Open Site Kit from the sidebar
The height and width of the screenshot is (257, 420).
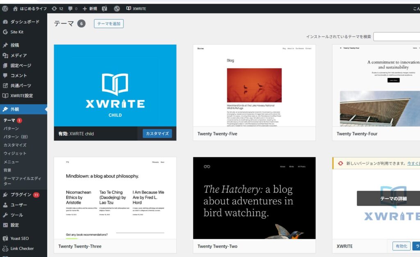(16, 32)
